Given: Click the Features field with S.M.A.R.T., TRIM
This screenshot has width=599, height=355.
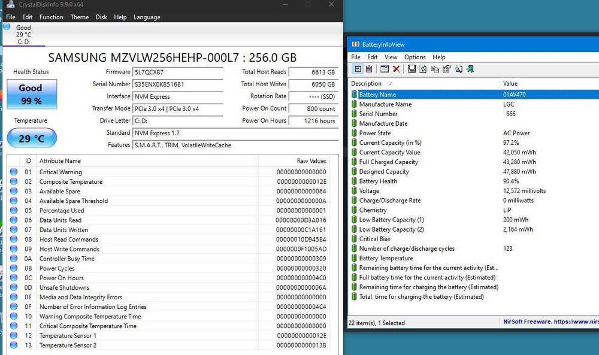Looking at the screenshot, I should (x=235, y=145).
